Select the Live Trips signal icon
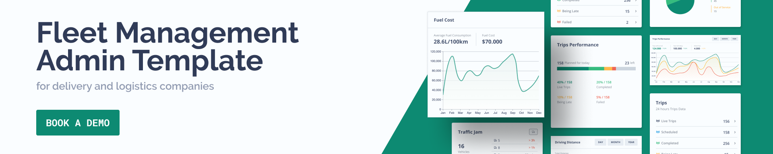Image resolution: width=773 pixels, height=154 pixels. [658, 121]
